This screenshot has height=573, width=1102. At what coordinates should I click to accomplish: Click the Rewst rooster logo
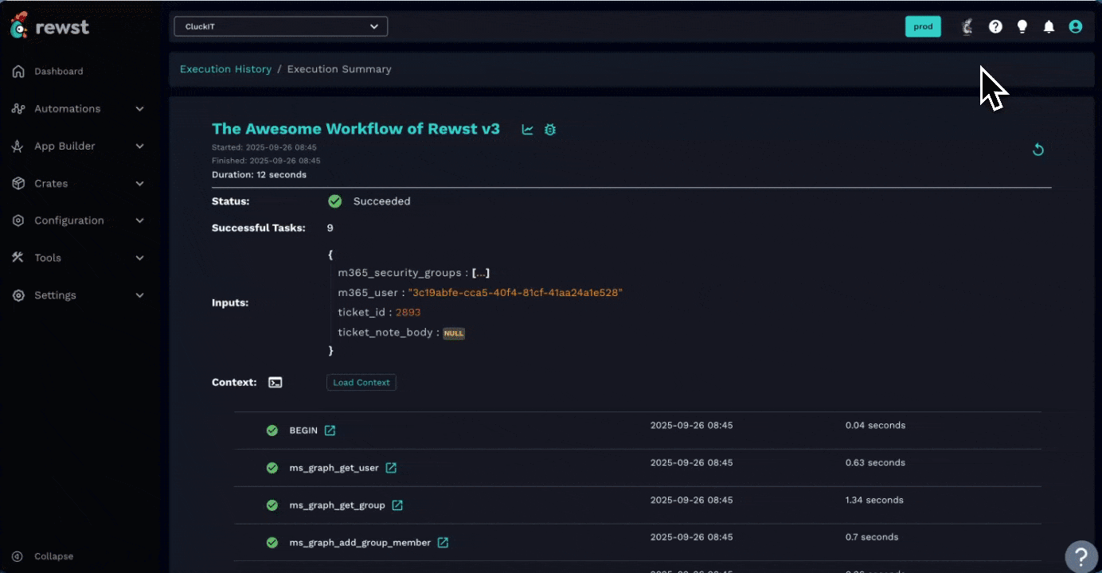tap(18, 25)
